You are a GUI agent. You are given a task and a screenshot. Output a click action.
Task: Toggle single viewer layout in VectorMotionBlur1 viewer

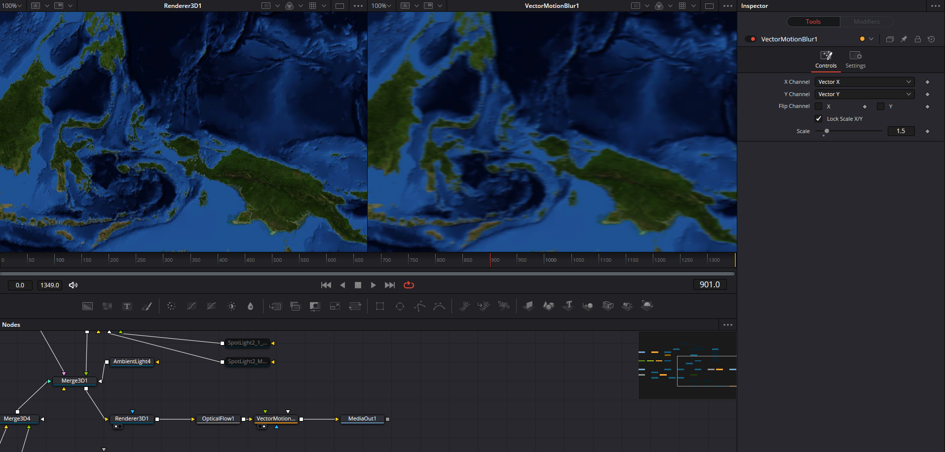pos(709,6)
